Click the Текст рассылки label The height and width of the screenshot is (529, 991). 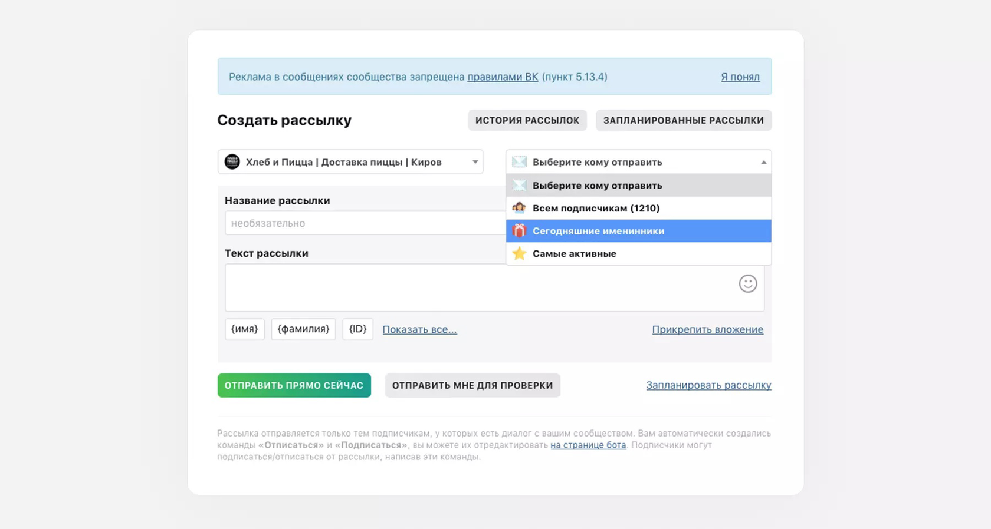click(x=267, y=253)
